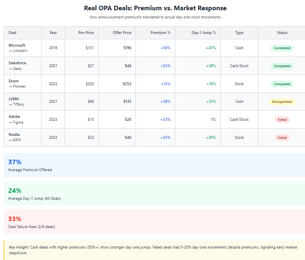Click the Average Day-1 Jump (All Deals) label
305x260 pixels.
point(35,199)
